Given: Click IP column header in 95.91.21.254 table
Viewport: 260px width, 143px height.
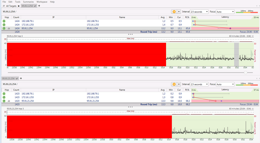Looking at the screenshot, I should pos(53,90).
